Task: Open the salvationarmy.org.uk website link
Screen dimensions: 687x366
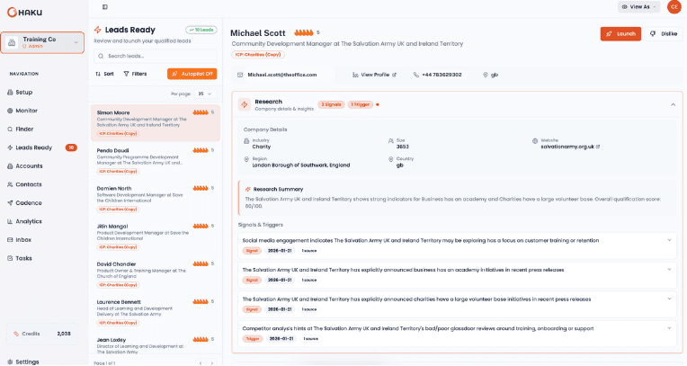Action: pyautogui.click(x=570, y=147)
